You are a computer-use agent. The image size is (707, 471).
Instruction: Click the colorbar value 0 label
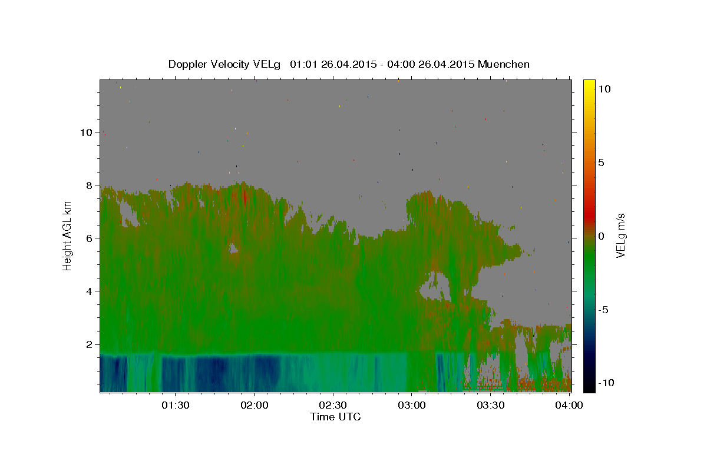point(601,236)
